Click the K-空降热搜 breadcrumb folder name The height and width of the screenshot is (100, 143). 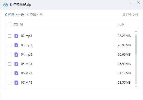[34, 15]
